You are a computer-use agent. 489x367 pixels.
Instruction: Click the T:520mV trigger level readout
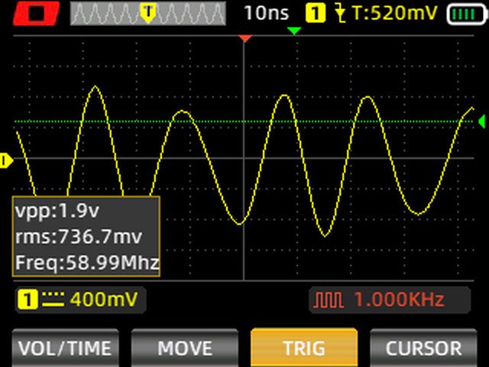(x=395, y=13)
